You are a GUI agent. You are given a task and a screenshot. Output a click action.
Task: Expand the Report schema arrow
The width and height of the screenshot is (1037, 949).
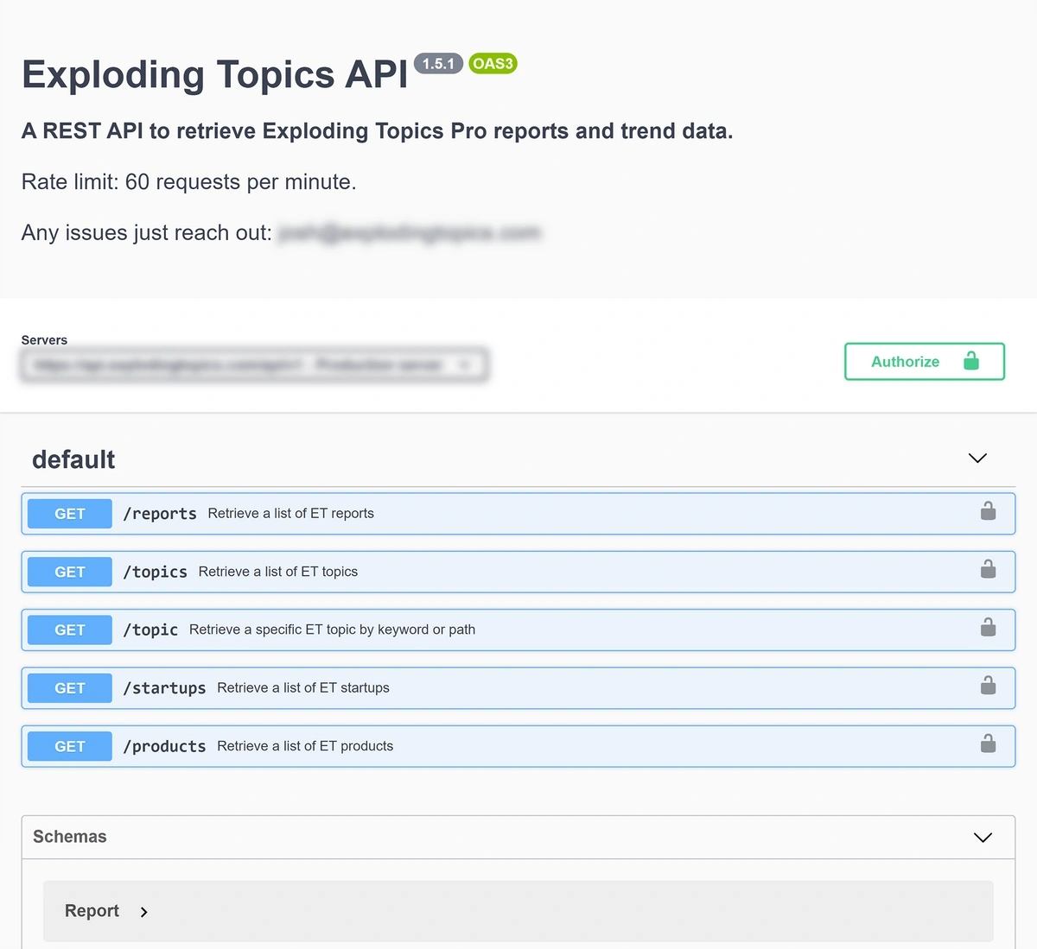(143, 912)
